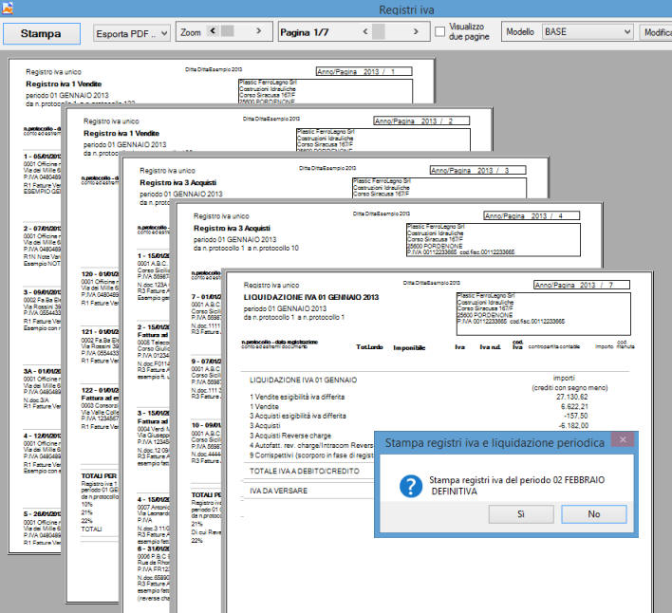The image size is (672, 613).
Task: Click Anno/Pagina 2013 / 7 box
Action: tap(582, 285)
